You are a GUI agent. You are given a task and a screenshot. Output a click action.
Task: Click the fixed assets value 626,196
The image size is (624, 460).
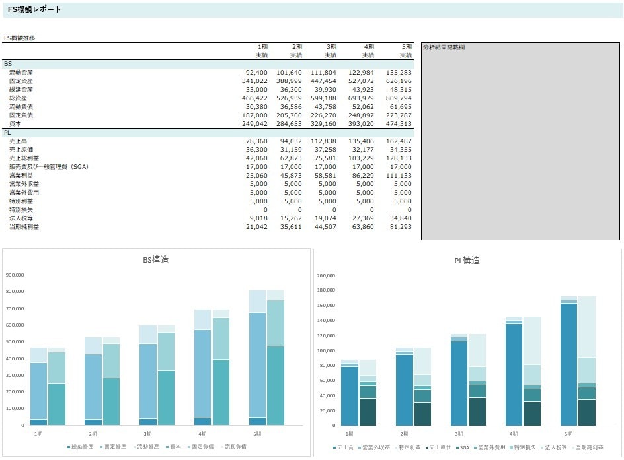click(x=399, y=81)
